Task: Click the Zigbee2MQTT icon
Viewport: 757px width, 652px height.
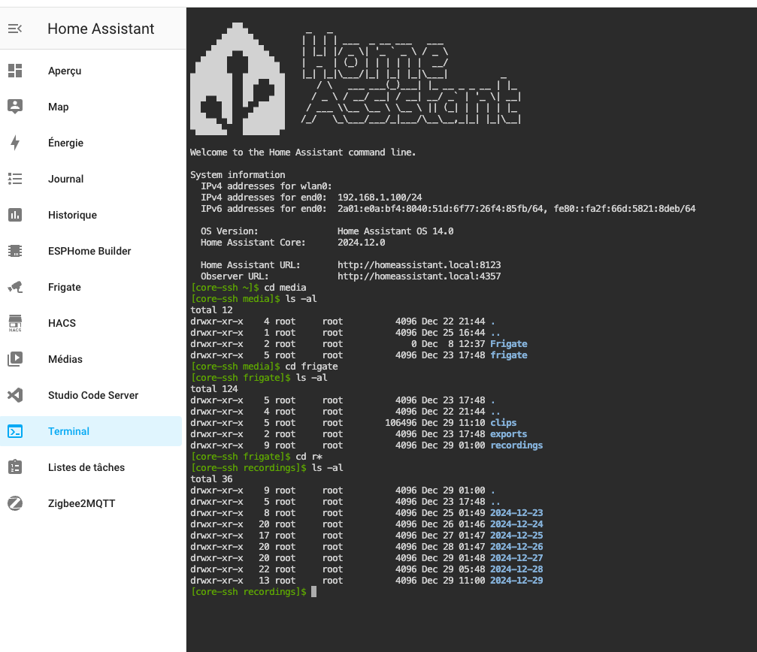Action: point(15,503)
